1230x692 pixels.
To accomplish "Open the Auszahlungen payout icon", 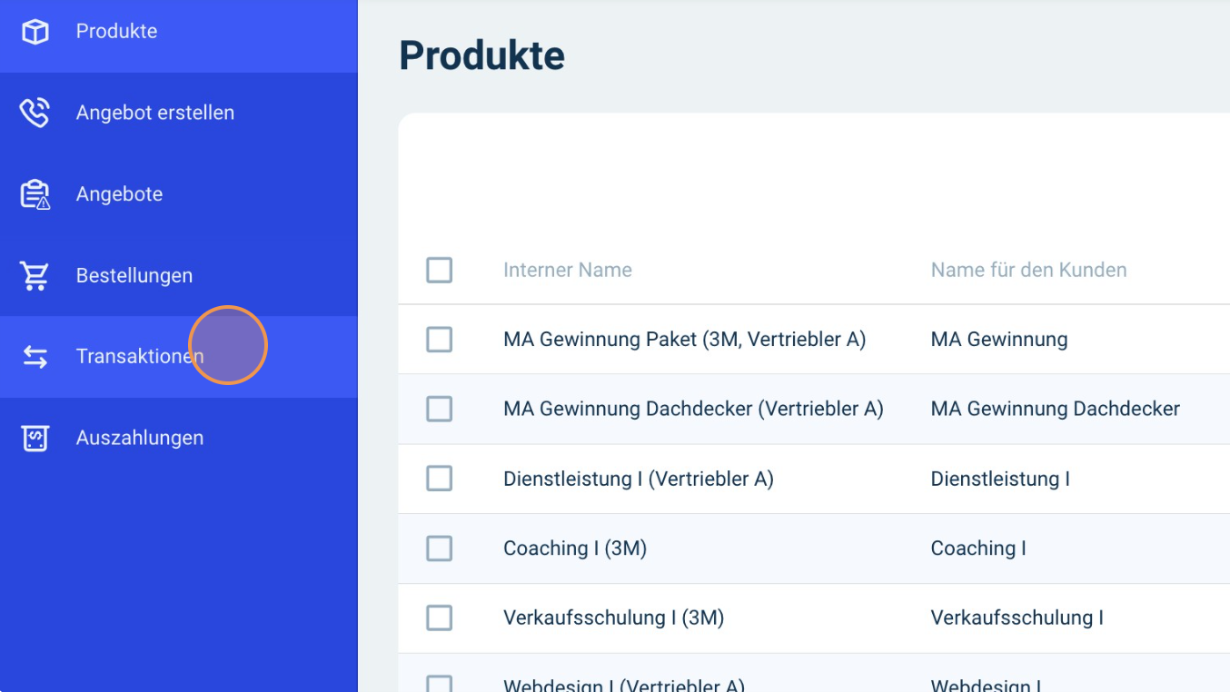I will [35, 438].
